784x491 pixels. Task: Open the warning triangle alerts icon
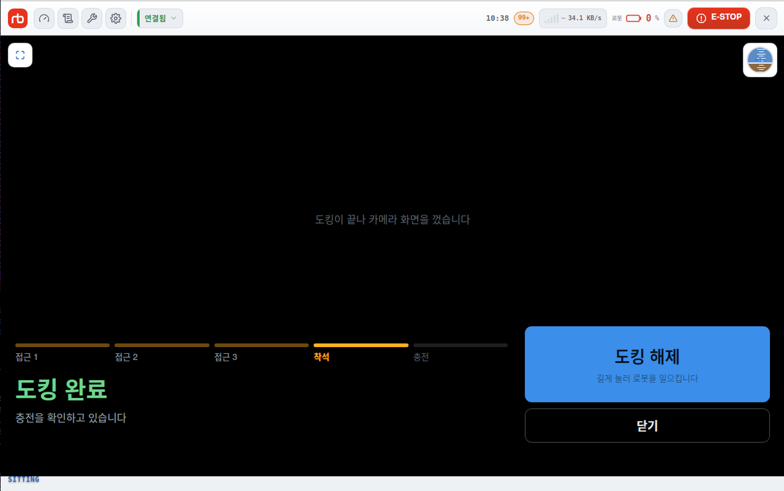(673, 18)
